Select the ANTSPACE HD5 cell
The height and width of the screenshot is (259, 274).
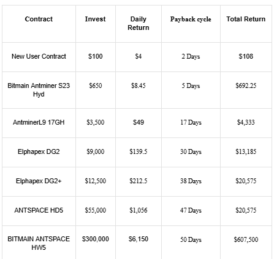(x=39, y=210)
